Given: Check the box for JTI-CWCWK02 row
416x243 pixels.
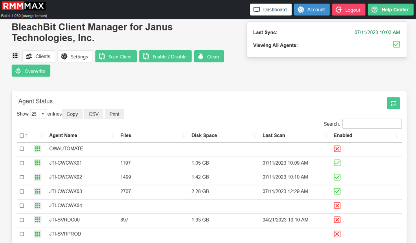Looking at the screenshot, I should coord(22,177).
